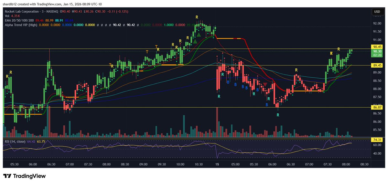Click the 92.00 price axis value

(377, 24)
